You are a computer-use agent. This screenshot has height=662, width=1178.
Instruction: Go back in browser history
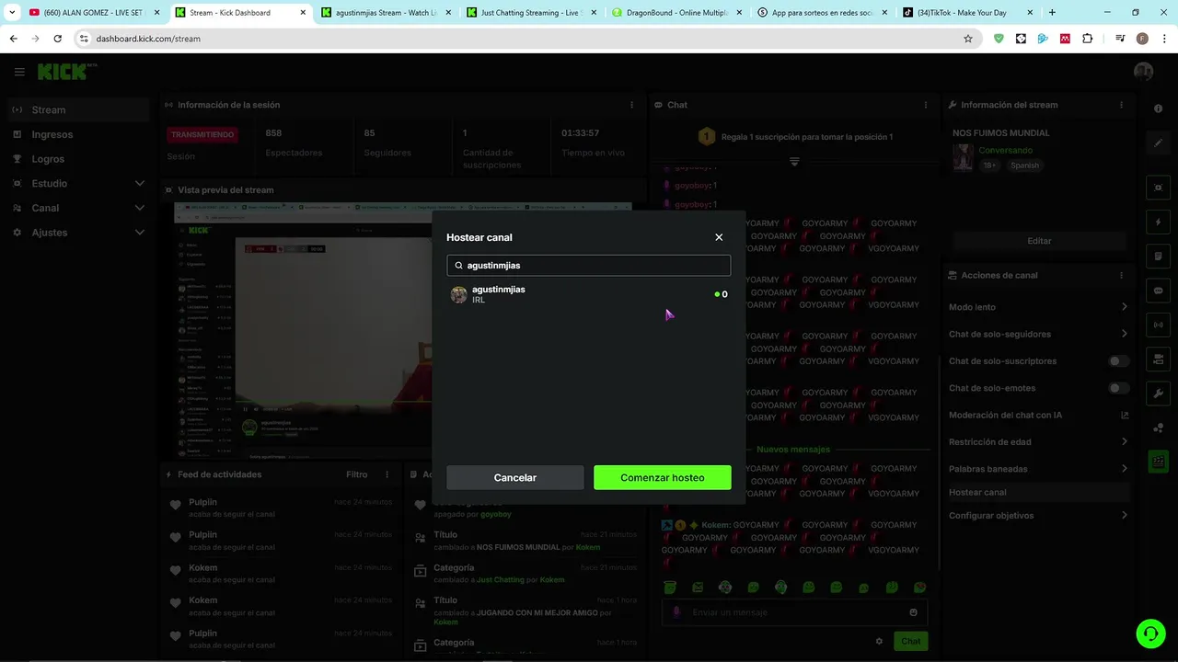pos(13,39)
